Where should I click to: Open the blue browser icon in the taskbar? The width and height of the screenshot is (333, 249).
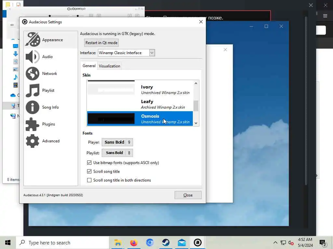pyautogui.click(x=150, y=243)
